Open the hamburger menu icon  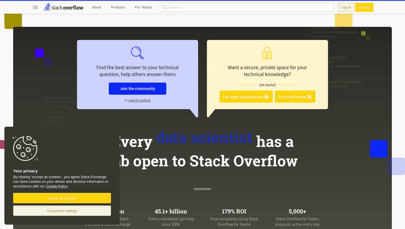35,7
